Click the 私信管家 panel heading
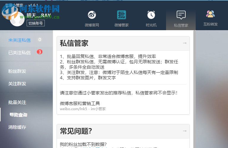This screenshot has height=148, width=228. (x=74, y=43)
